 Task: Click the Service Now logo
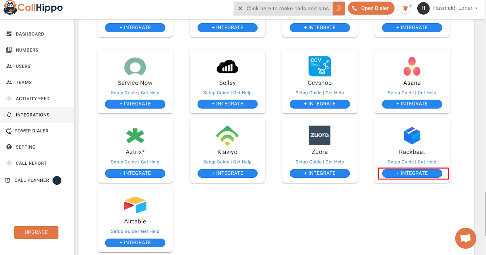coord(135,67)
